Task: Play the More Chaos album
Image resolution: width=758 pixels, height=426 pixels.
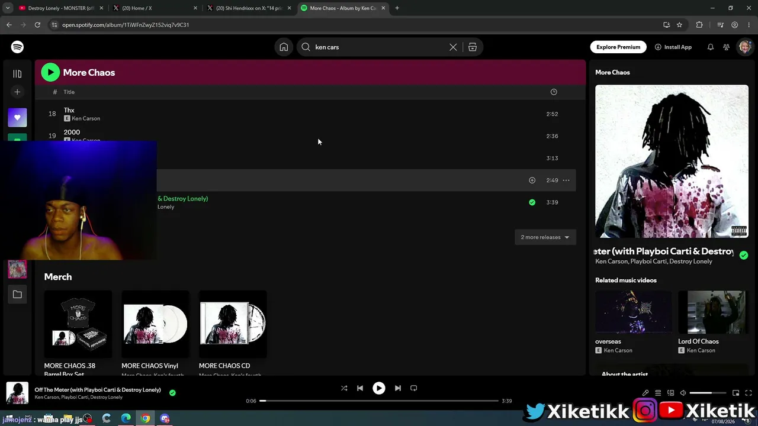Action: [50, 72]
